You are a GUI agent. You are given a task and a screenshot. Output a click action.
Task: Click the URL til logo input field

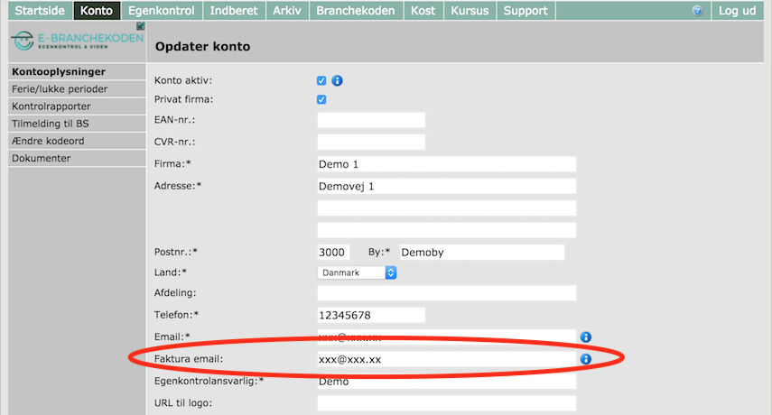pos(447,403)
